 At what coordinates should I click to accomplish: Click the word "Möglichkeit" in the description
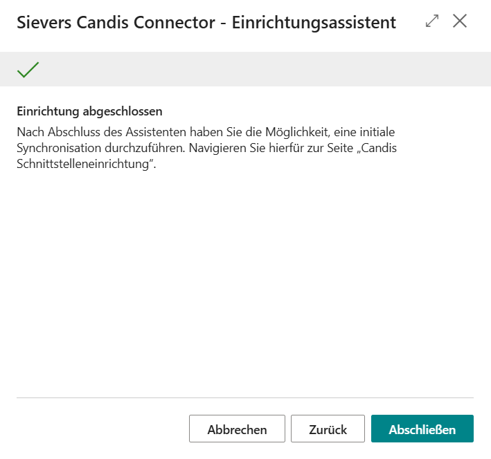294,131
